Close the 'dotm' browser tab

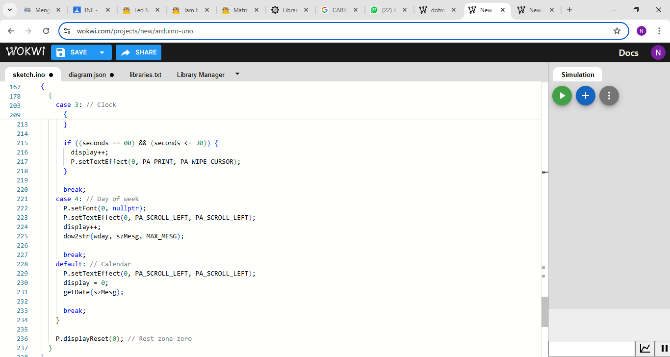(453, 10)
